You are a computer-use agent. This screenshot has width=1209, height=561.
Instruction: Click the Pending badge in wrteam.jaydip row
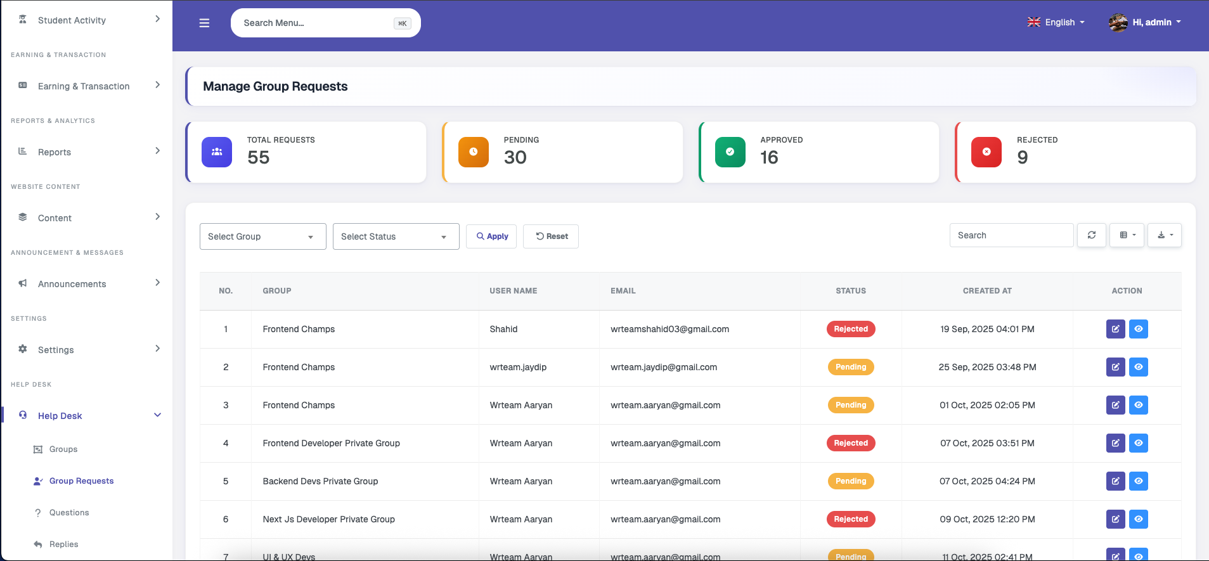click(x=851, y=367)
